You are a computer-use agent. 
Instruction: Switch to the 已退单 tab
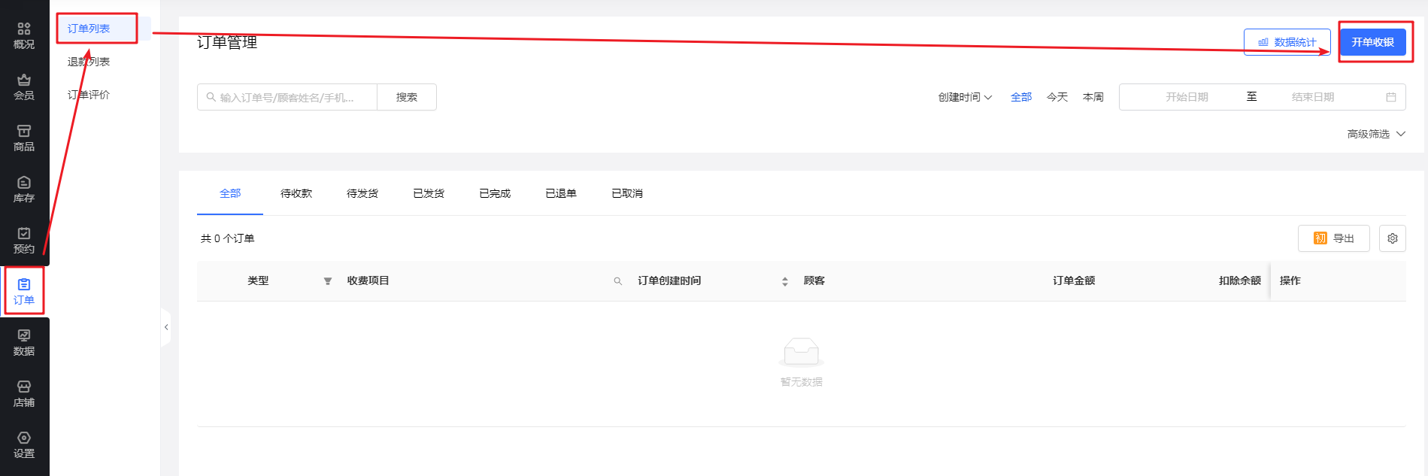(x=561, y=193)
